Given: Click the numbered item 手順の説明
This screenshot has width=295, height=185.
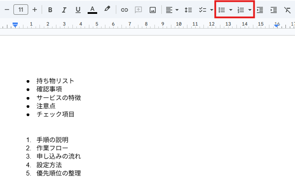Looking at the screenshot, I should pyautogui.click(x=52, y=140).
